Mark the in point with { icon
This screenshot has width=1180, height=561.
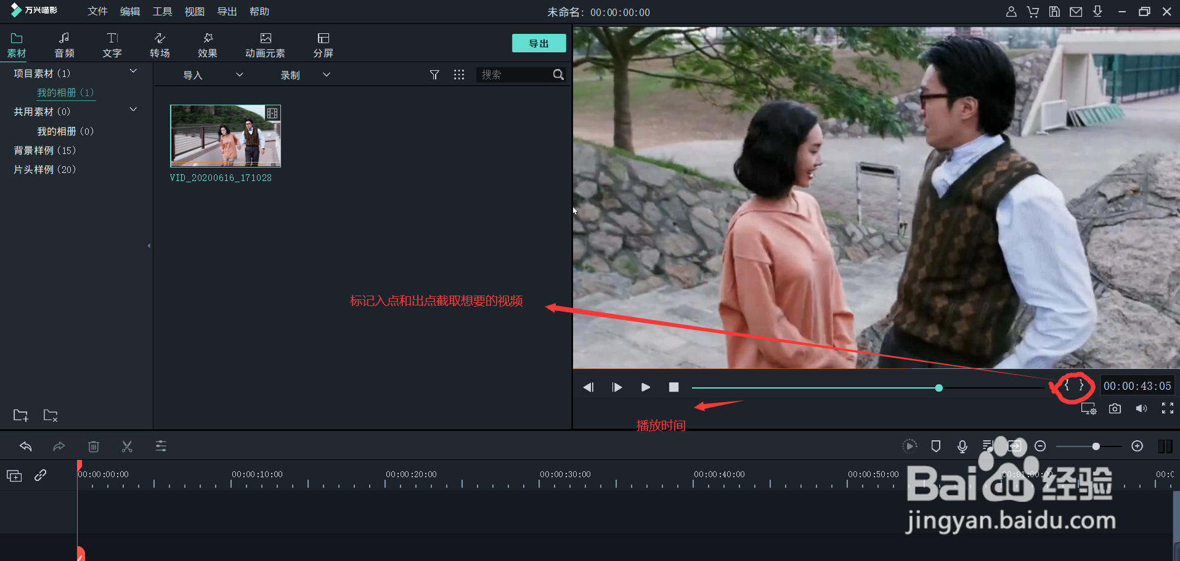[1067, 385]
